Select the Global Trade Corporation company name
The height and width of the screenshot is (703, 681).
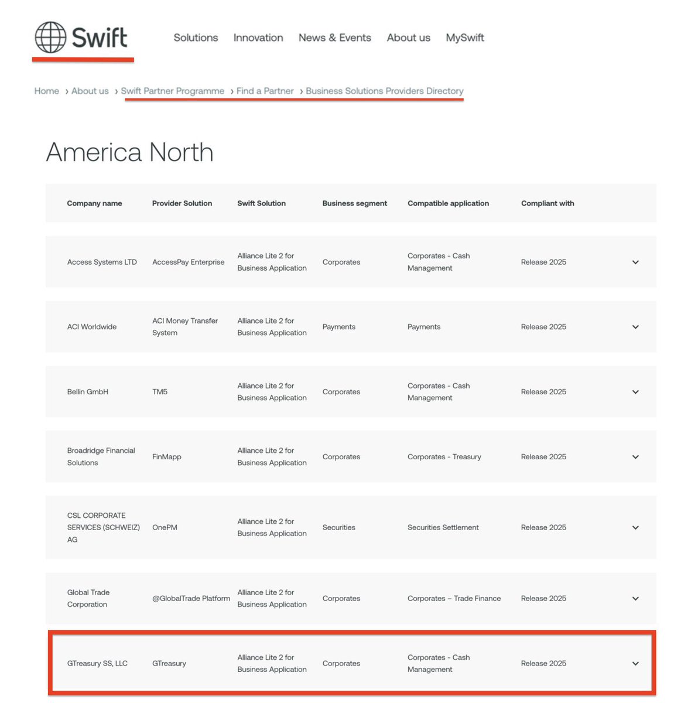(x=88, y=598)
